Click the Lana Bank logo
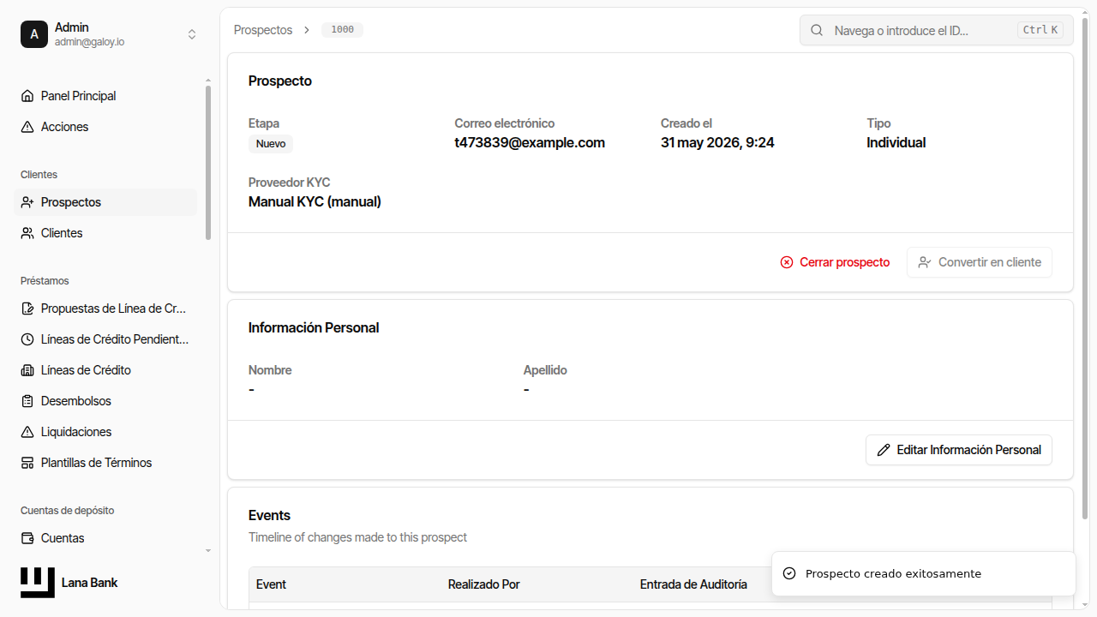The height and width of the screenshot is (617, 1097). [x=38, y=583]
